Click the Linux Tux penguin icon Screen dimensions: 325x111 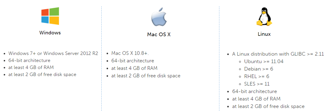pos(264,17)
